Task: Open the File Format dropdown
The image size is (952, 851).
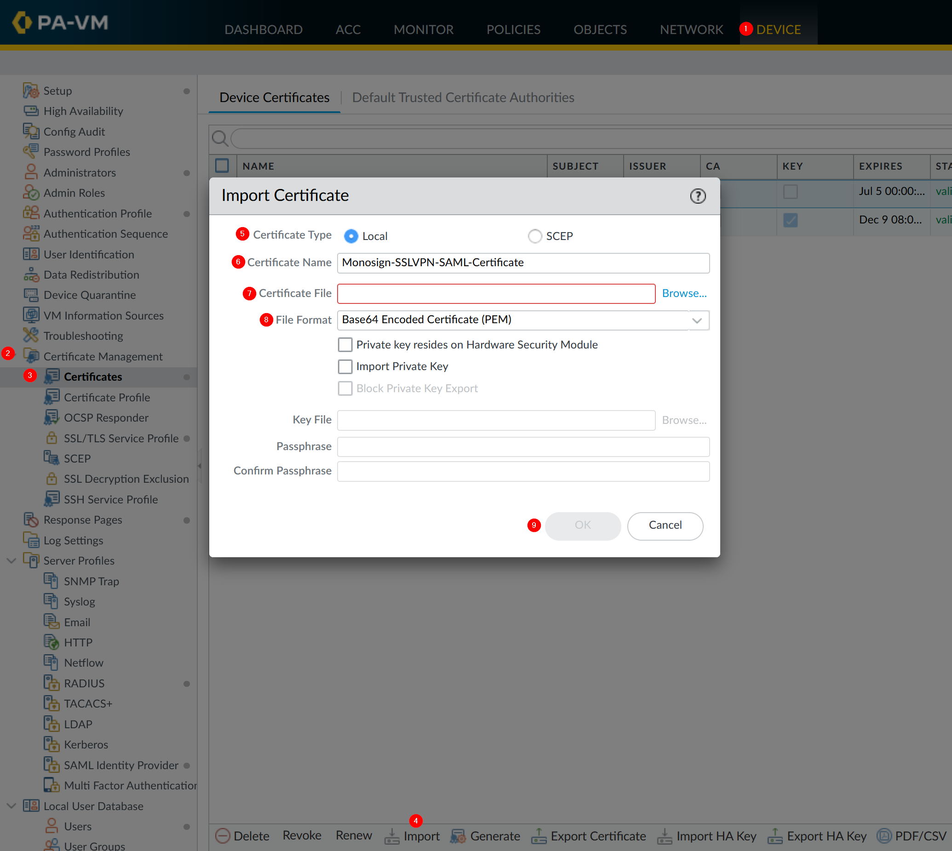Action: click(697, 320)
